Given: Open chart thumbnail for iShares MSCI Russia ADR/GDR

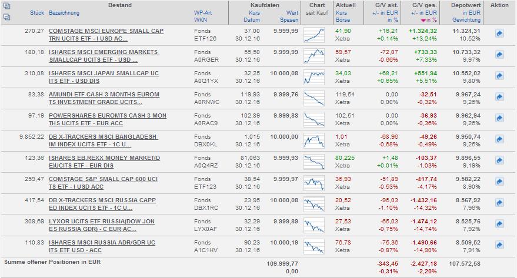Looking at the screenshot, I should coord(314,246).
